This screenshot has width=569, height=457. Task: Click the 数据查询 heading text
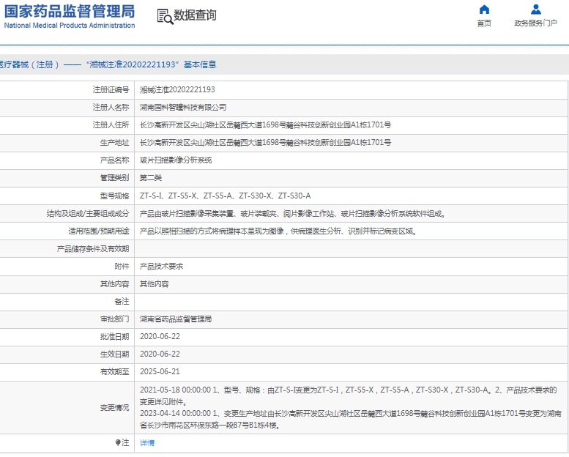[195, 15]
